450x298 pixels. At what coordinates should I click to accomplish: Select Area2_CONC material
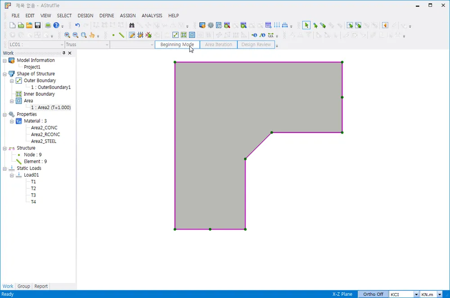44,128
